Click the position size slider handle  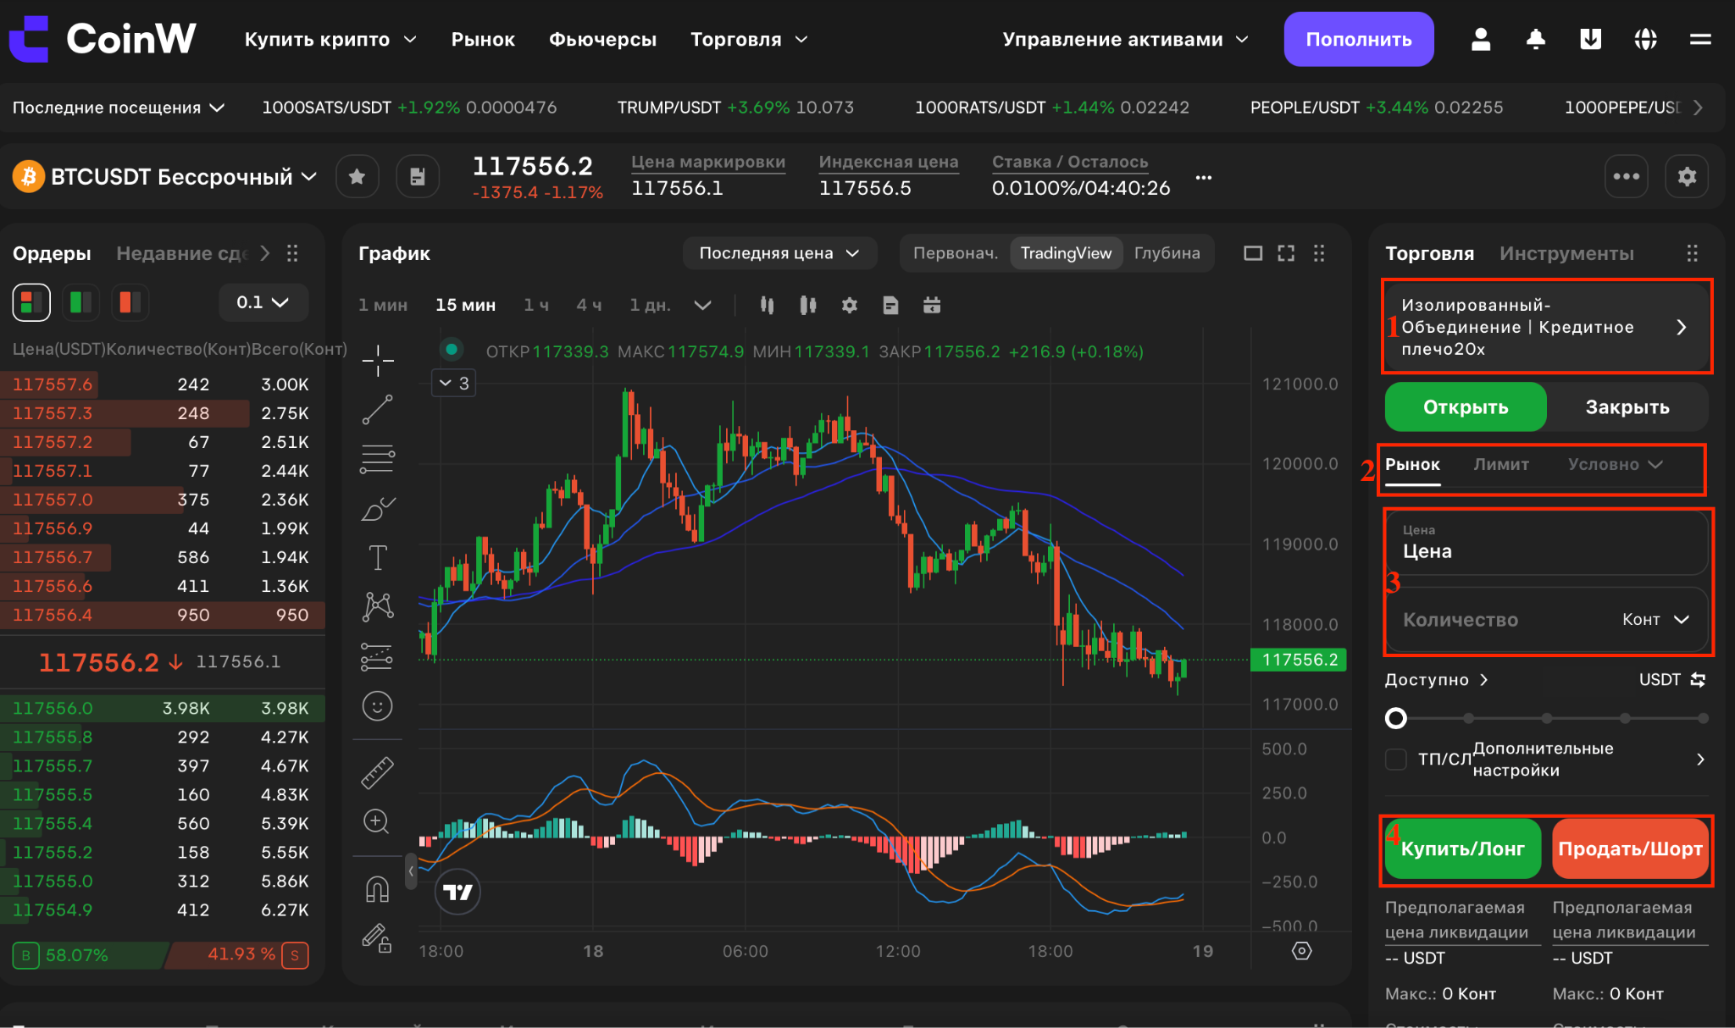point(1395,718)
